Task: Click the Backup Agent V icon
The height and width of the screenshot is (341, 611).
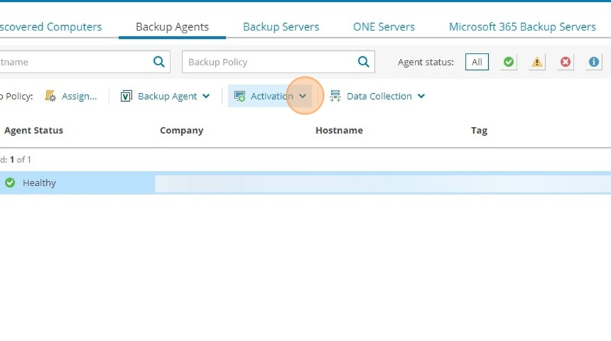Action: [126, 96]
